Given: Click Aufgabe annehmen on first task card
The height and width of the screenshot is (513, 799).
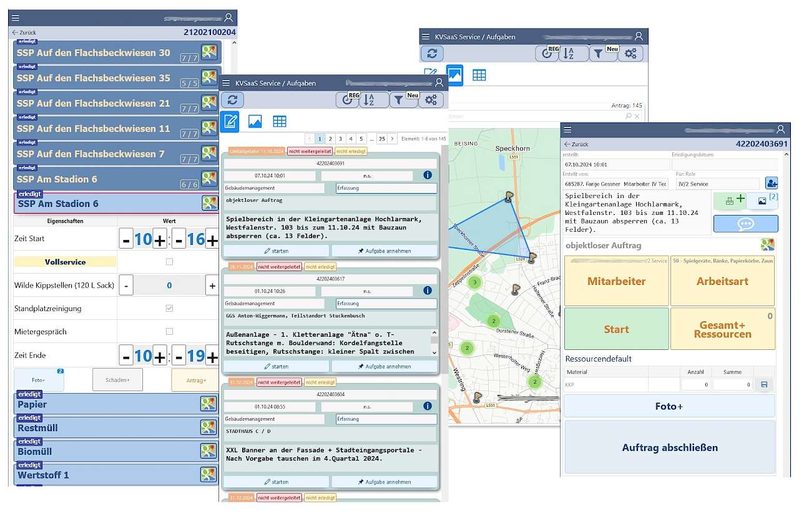Looking at the screenshot, I should point(384,251).
